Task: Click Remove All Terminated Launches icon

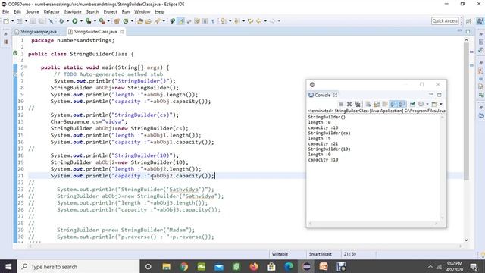Action: (x=358, y=104)
